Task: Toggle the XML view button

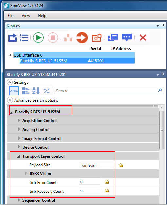Action: 14,91
